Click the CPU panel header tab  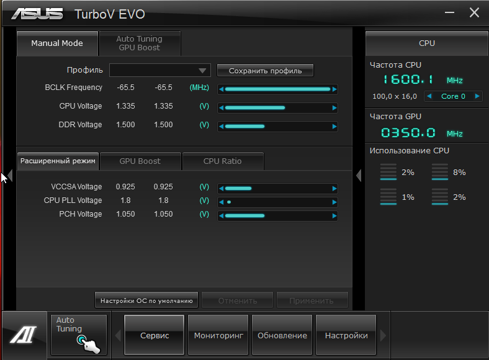click(x=426, y=43)
